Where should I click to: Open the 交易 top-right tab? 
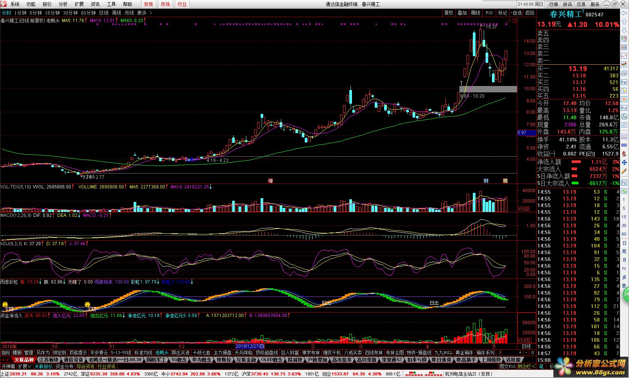click(581, 4)
